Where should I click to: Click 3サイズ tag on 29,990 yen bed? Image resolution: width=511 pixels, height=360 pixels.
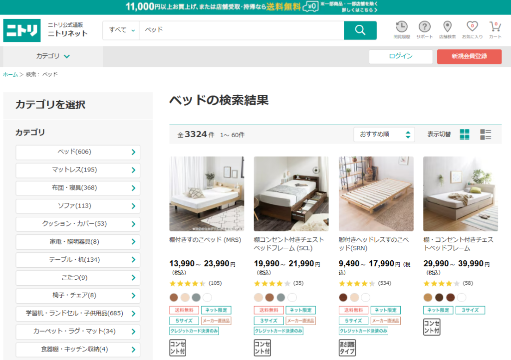pos(470,310)
